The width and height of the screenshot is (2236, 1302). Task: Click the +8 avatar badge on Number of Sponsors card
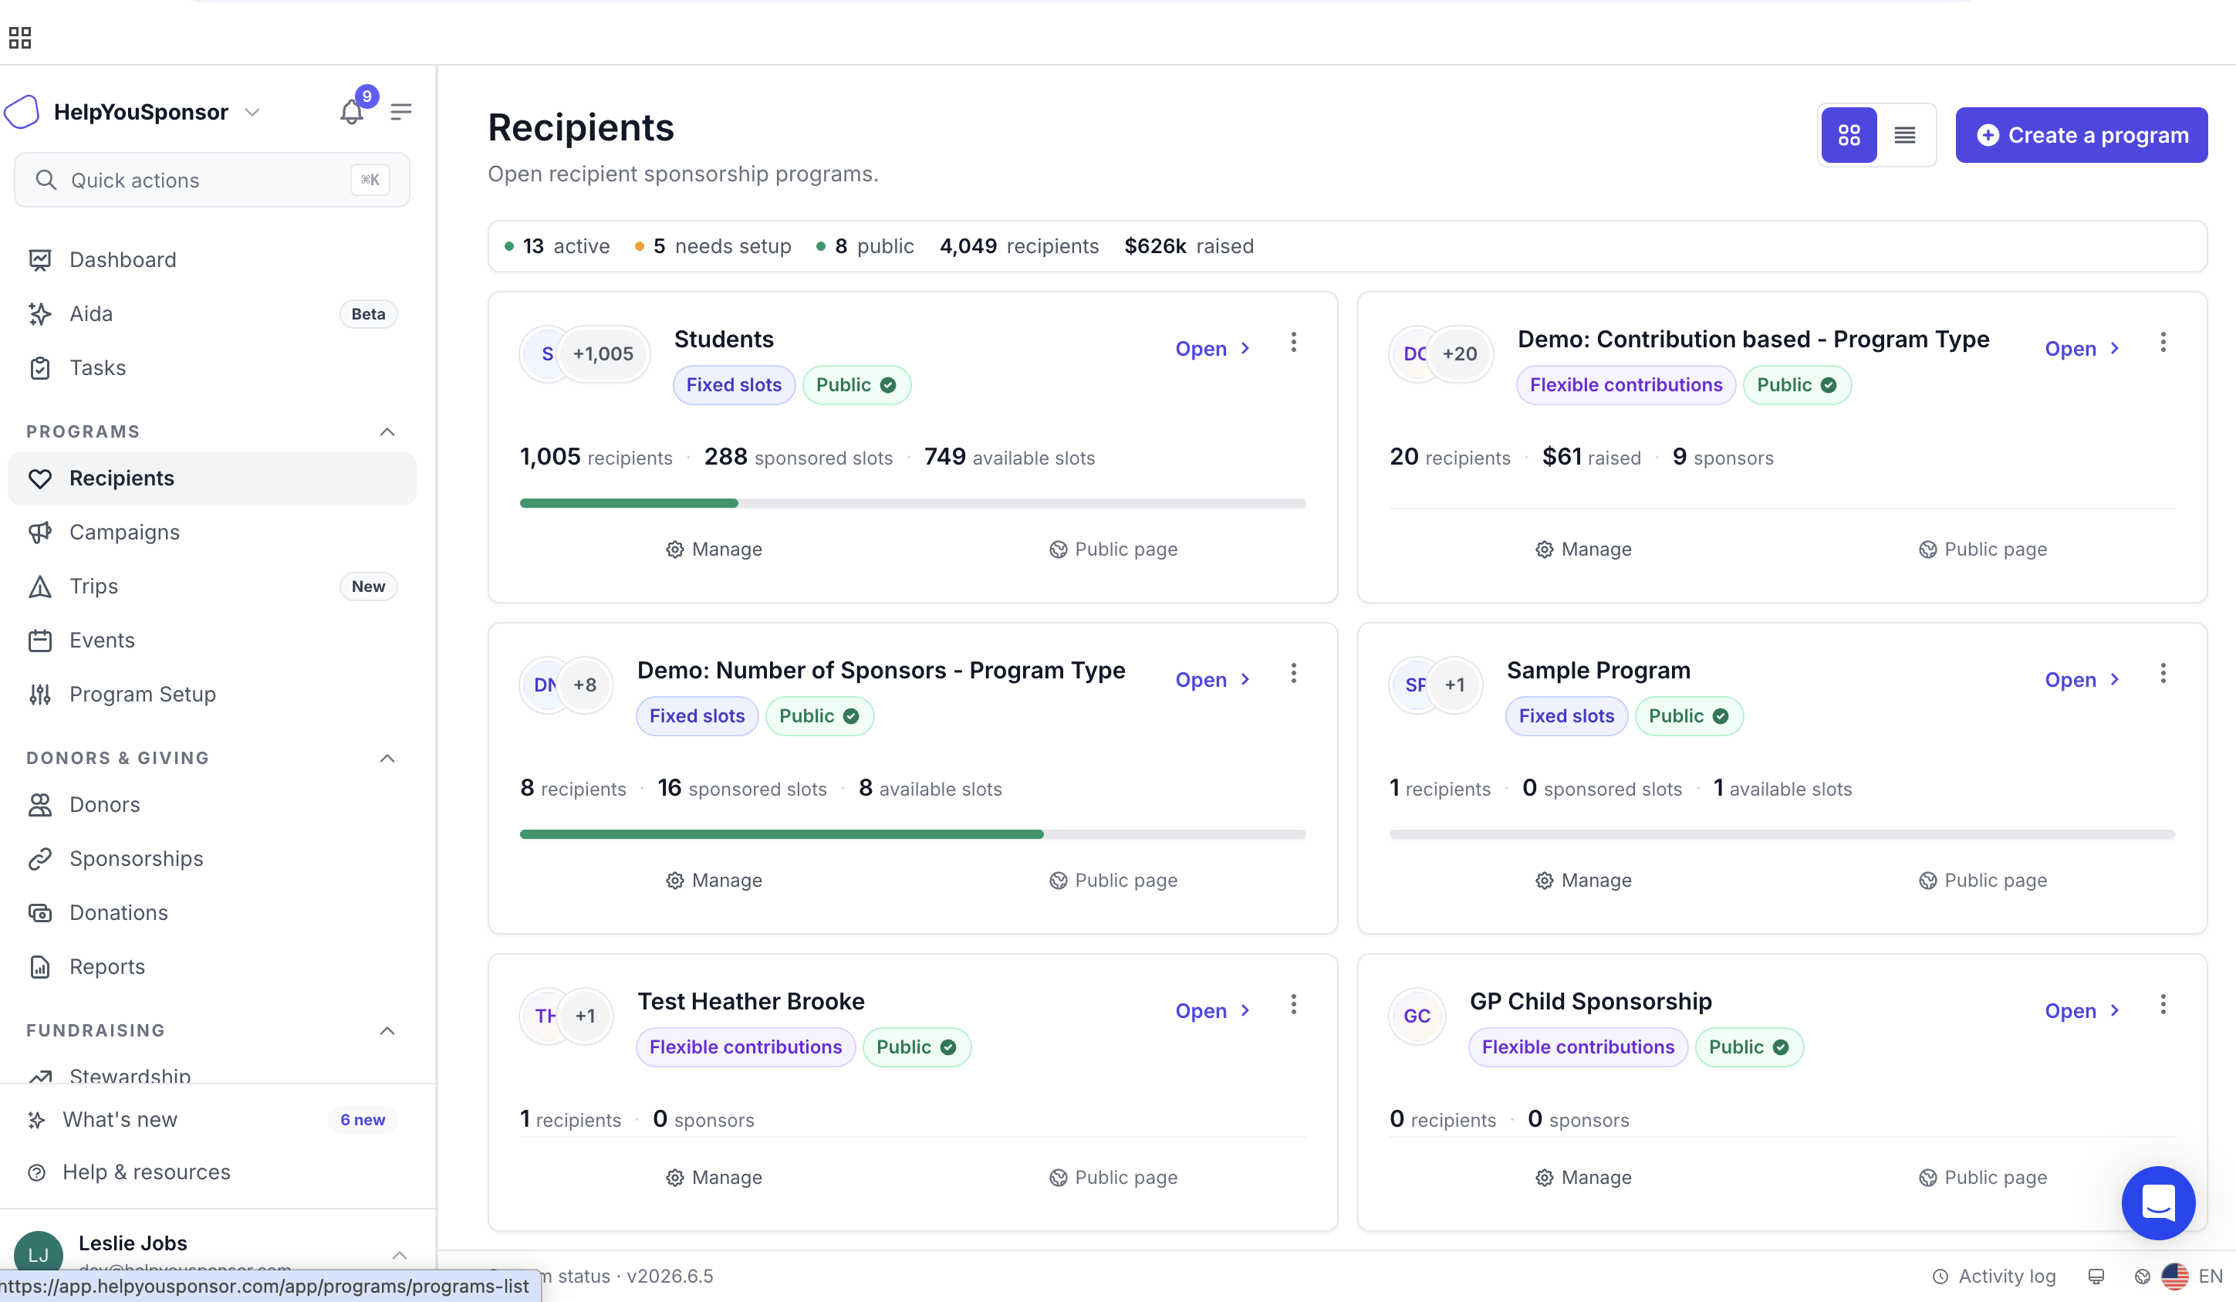[585, 685]
